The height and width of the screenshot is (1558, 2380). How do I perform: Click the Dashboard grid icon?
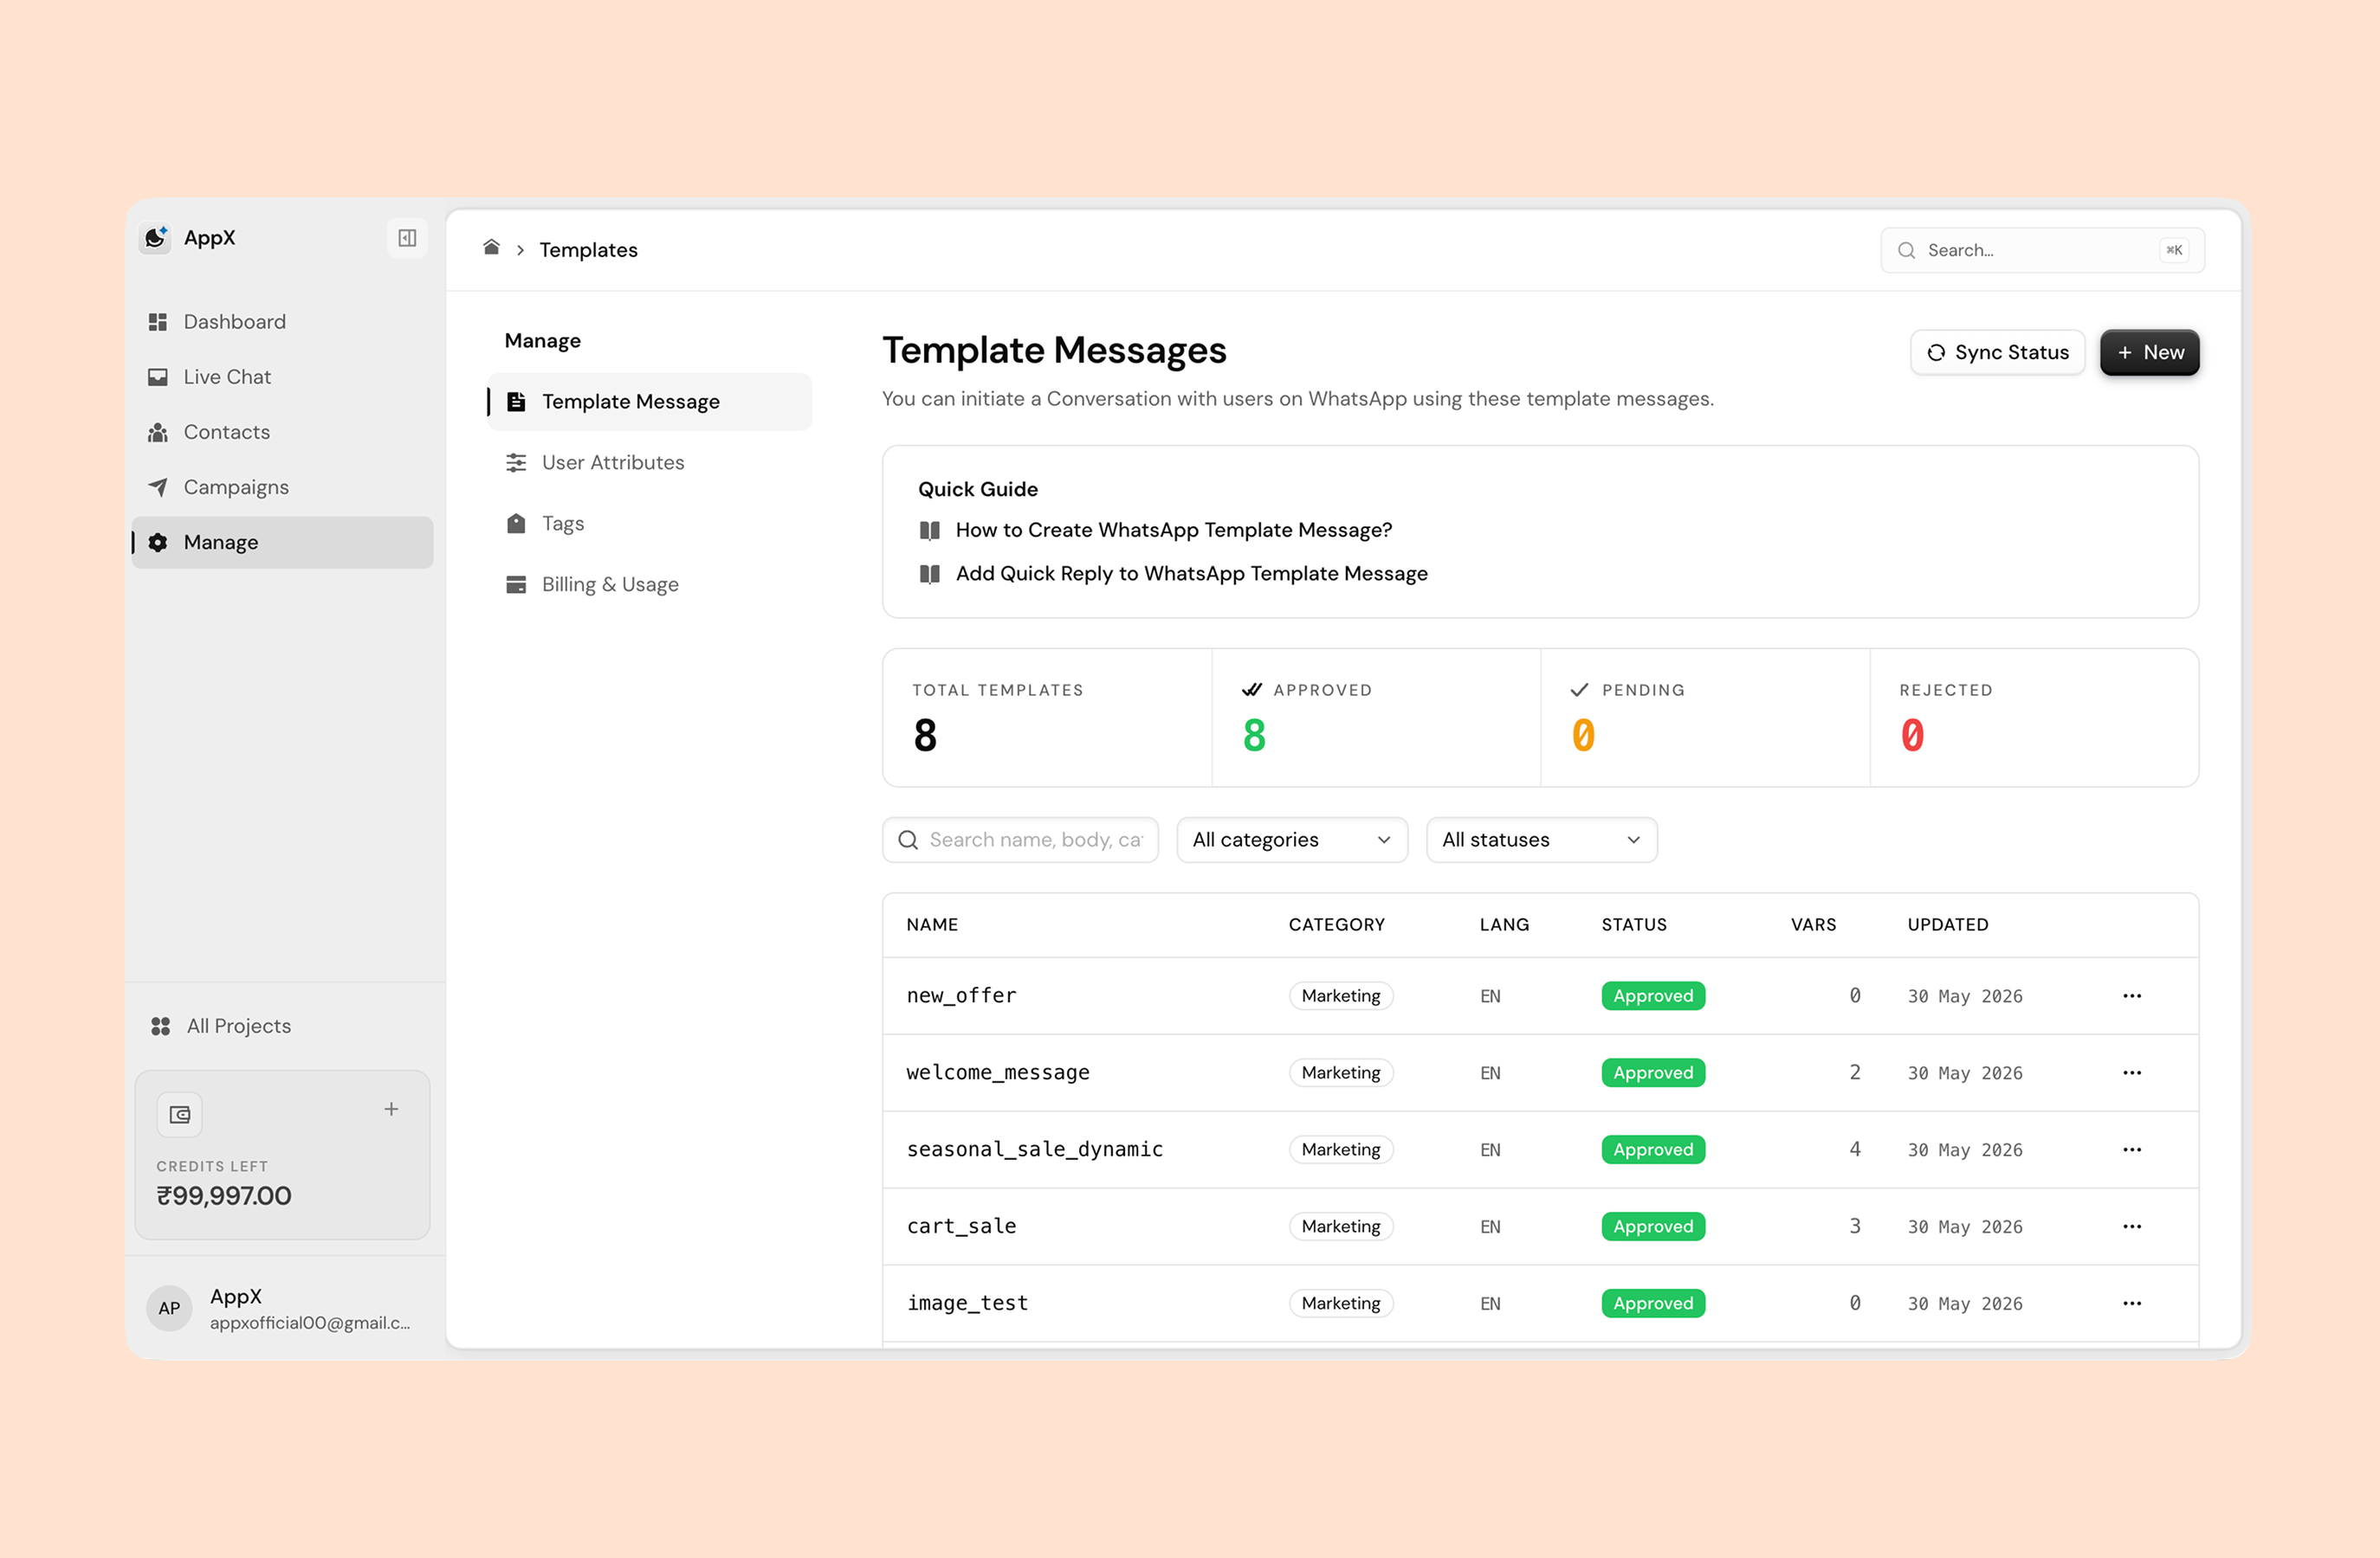[x=158, y=322]
